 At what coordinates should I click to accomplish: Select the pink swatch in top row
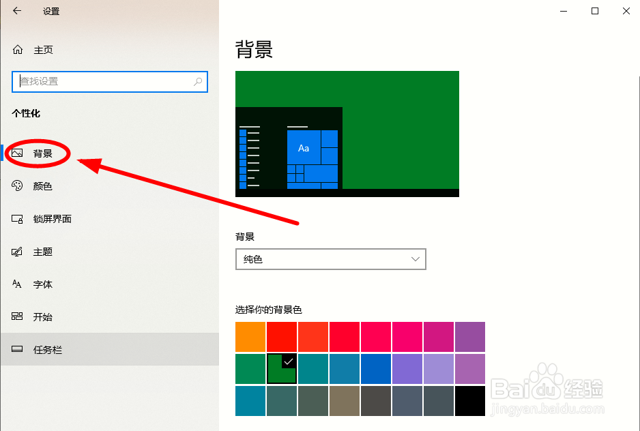tap(407, 337)
